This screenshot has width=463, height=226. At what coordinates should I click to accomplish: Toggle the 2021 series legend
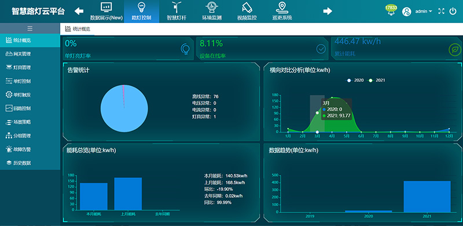pyautogui.click(x=376, y=80)
